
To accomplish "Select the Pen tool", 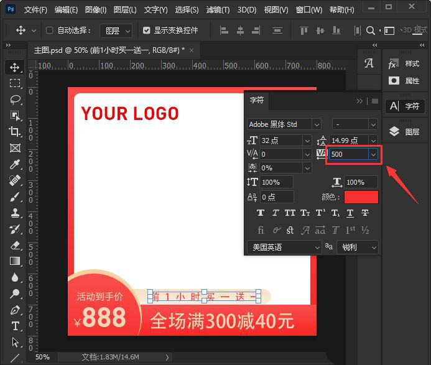I will click(15, 310).
